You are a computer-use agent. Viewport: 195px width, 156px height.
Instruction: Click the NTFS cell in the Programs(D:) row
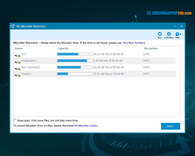pyautogui.click(x=146, y=61)
